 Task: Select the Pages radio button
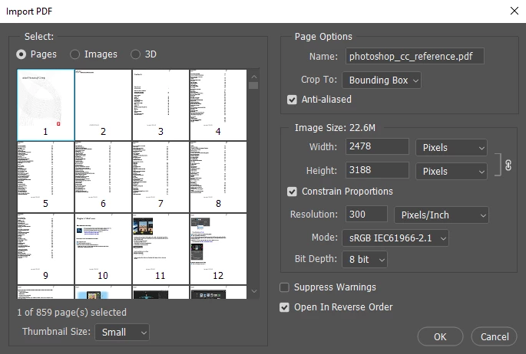tap(22, 54)
